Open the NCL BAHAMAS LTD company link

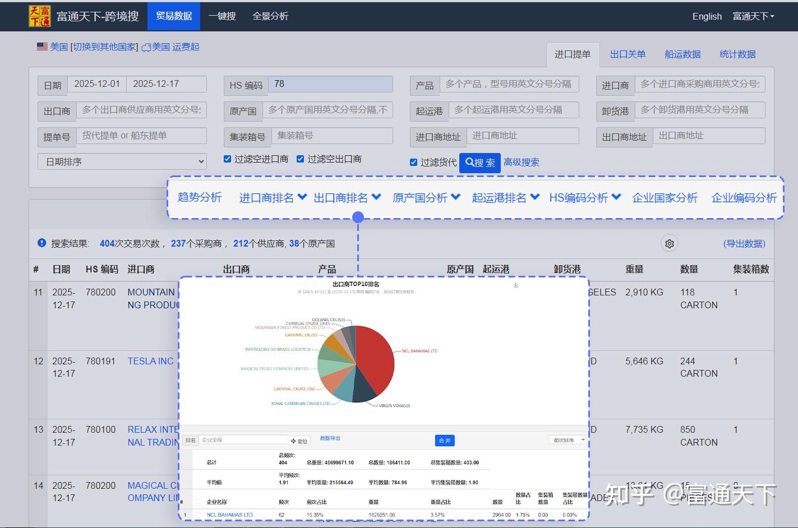pos(230,515)
